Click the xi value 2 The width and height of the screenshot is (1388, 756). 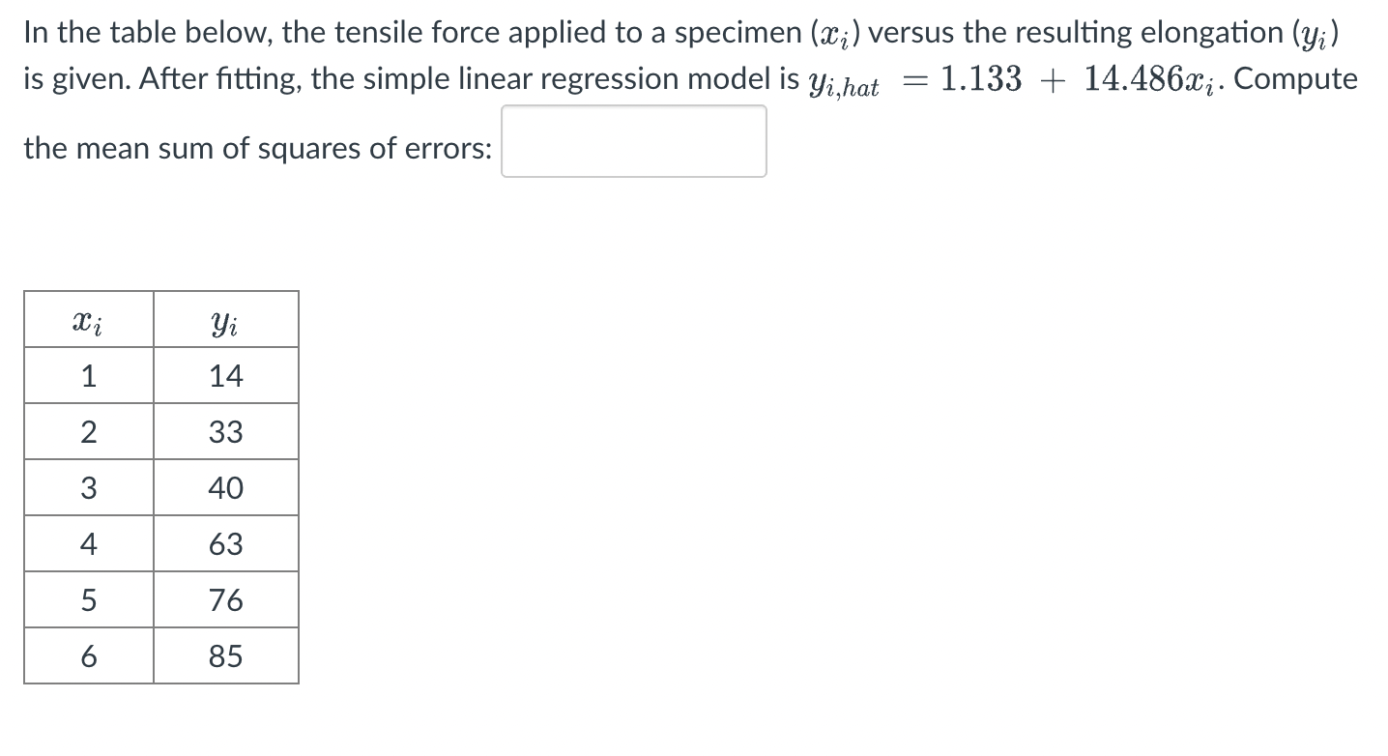pos(88,432)
